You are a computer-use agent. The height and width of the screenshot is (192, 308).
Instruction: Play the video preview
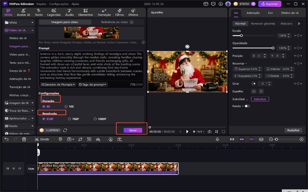coord(187,131)
